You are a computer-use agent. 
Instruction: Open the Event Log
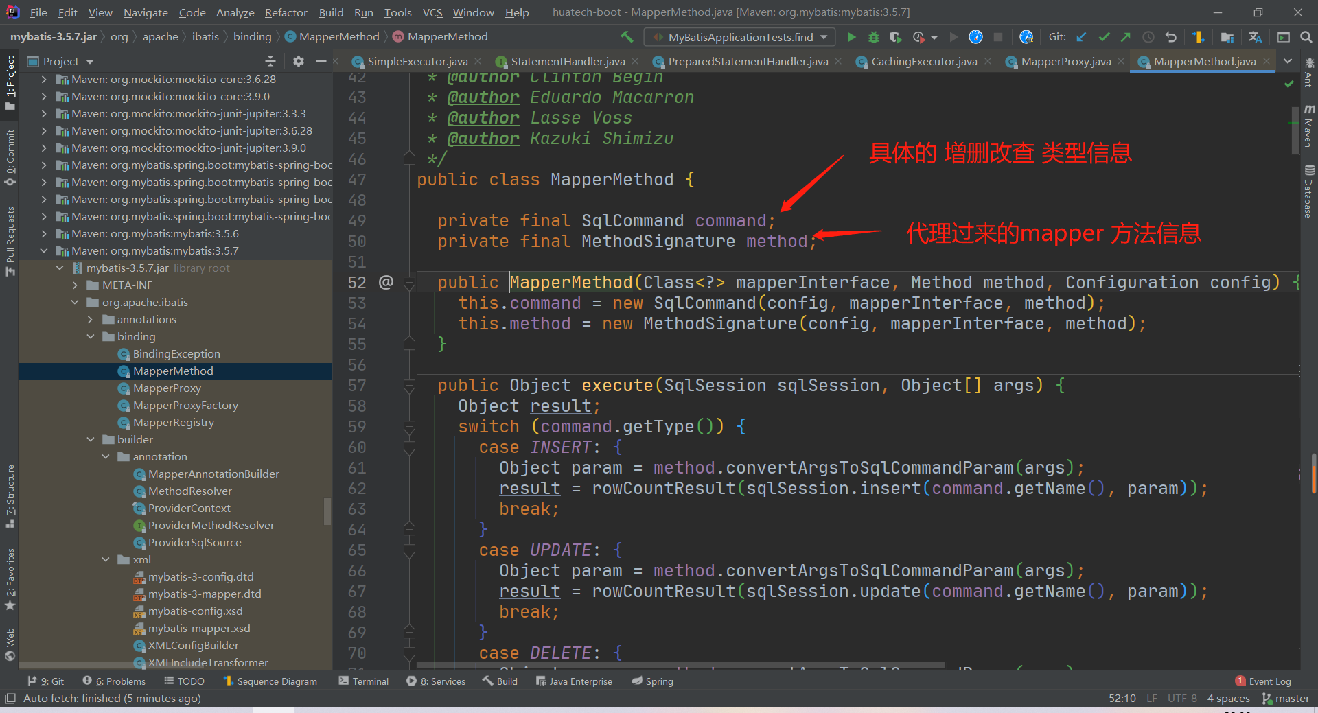(1263, 681)
